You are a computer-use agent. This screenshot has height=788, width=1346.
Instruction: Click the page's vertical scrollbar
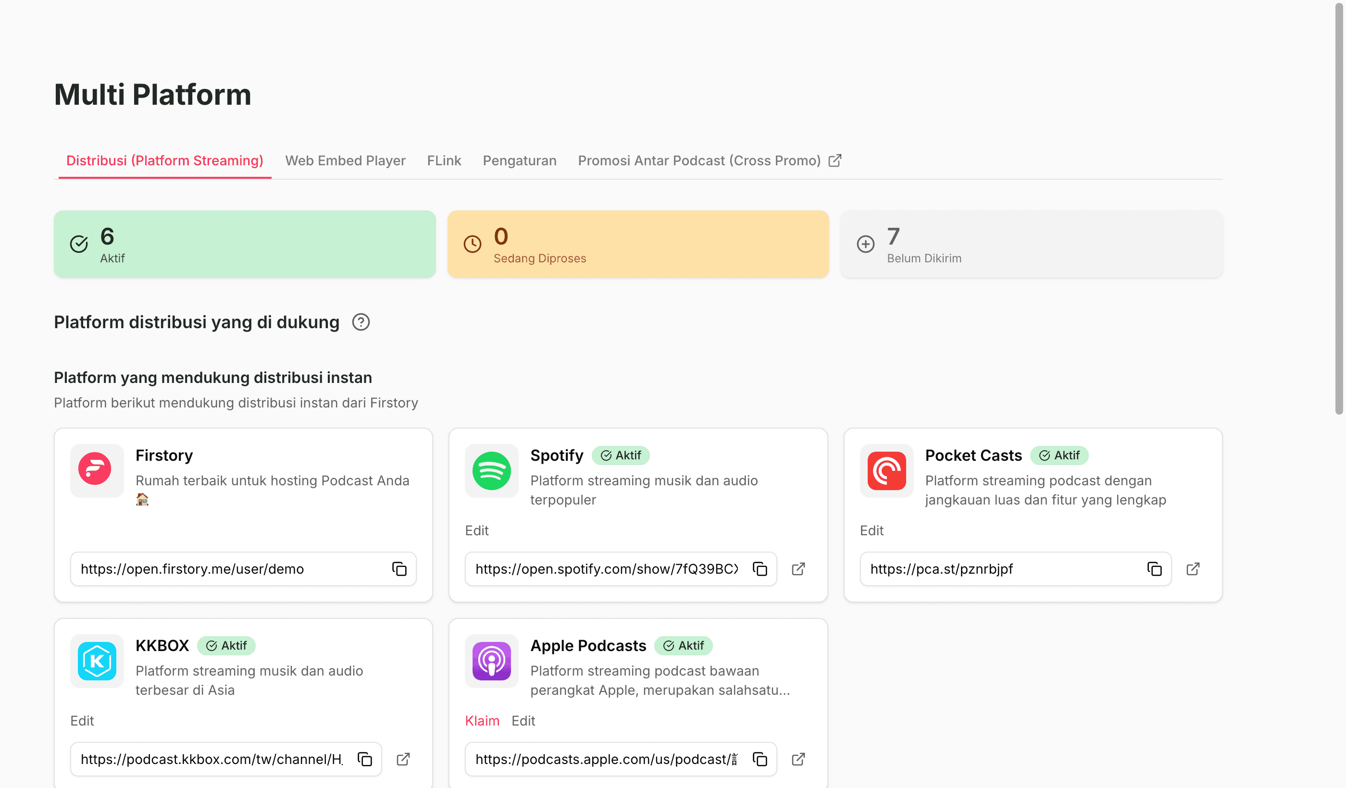1339,208
